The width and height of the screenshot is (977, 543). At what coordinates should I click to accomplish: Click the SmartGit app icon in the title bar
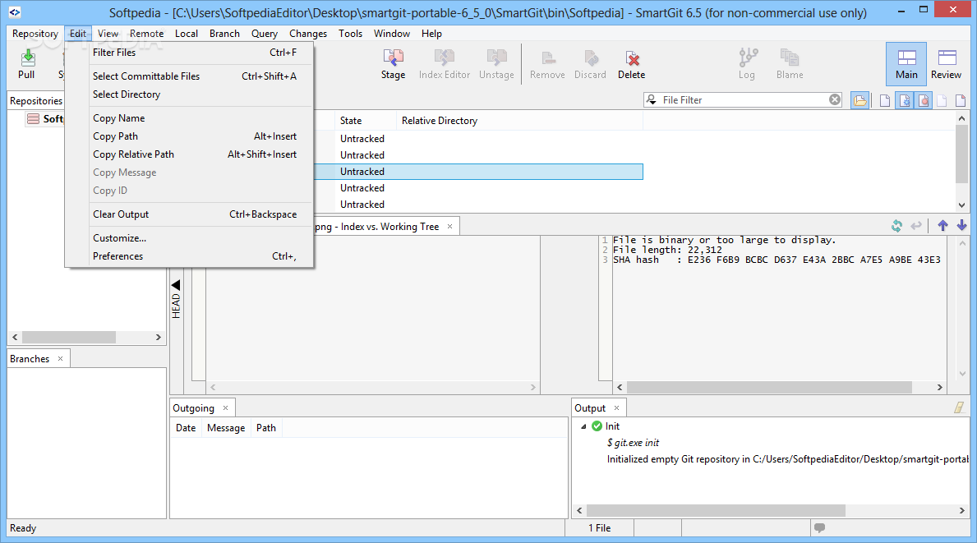(x=14, y=12)
